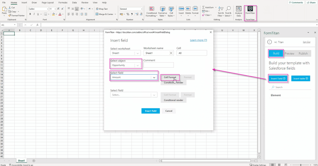
Task: Open the cell Borders tool
Action: coord(46,14)
